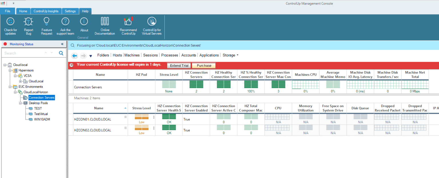Open Ask the support team
Image resolution: width=439 pixels, height=178 pixels.
(x=65, y=26)
